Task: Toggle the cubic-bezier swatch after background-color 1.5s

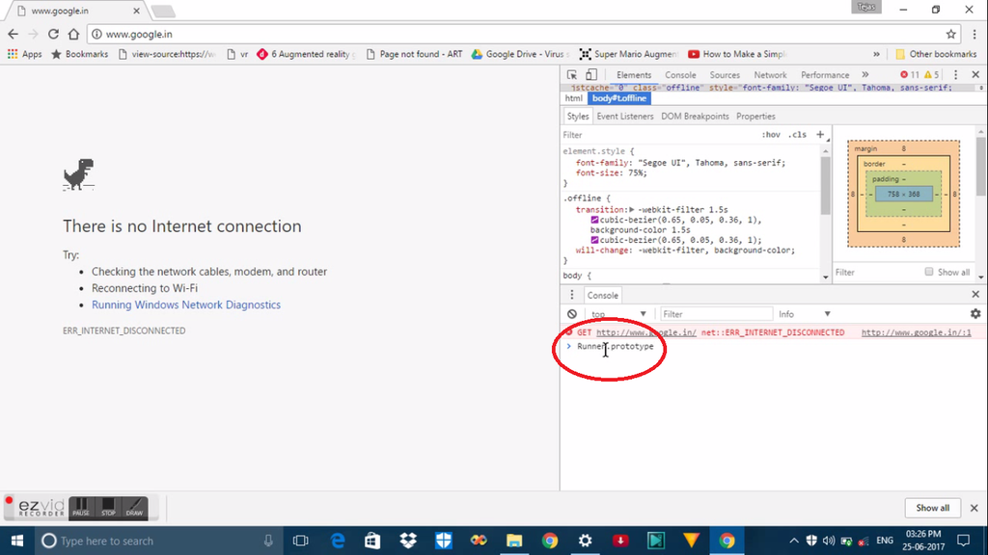Action: pos(594,240)
